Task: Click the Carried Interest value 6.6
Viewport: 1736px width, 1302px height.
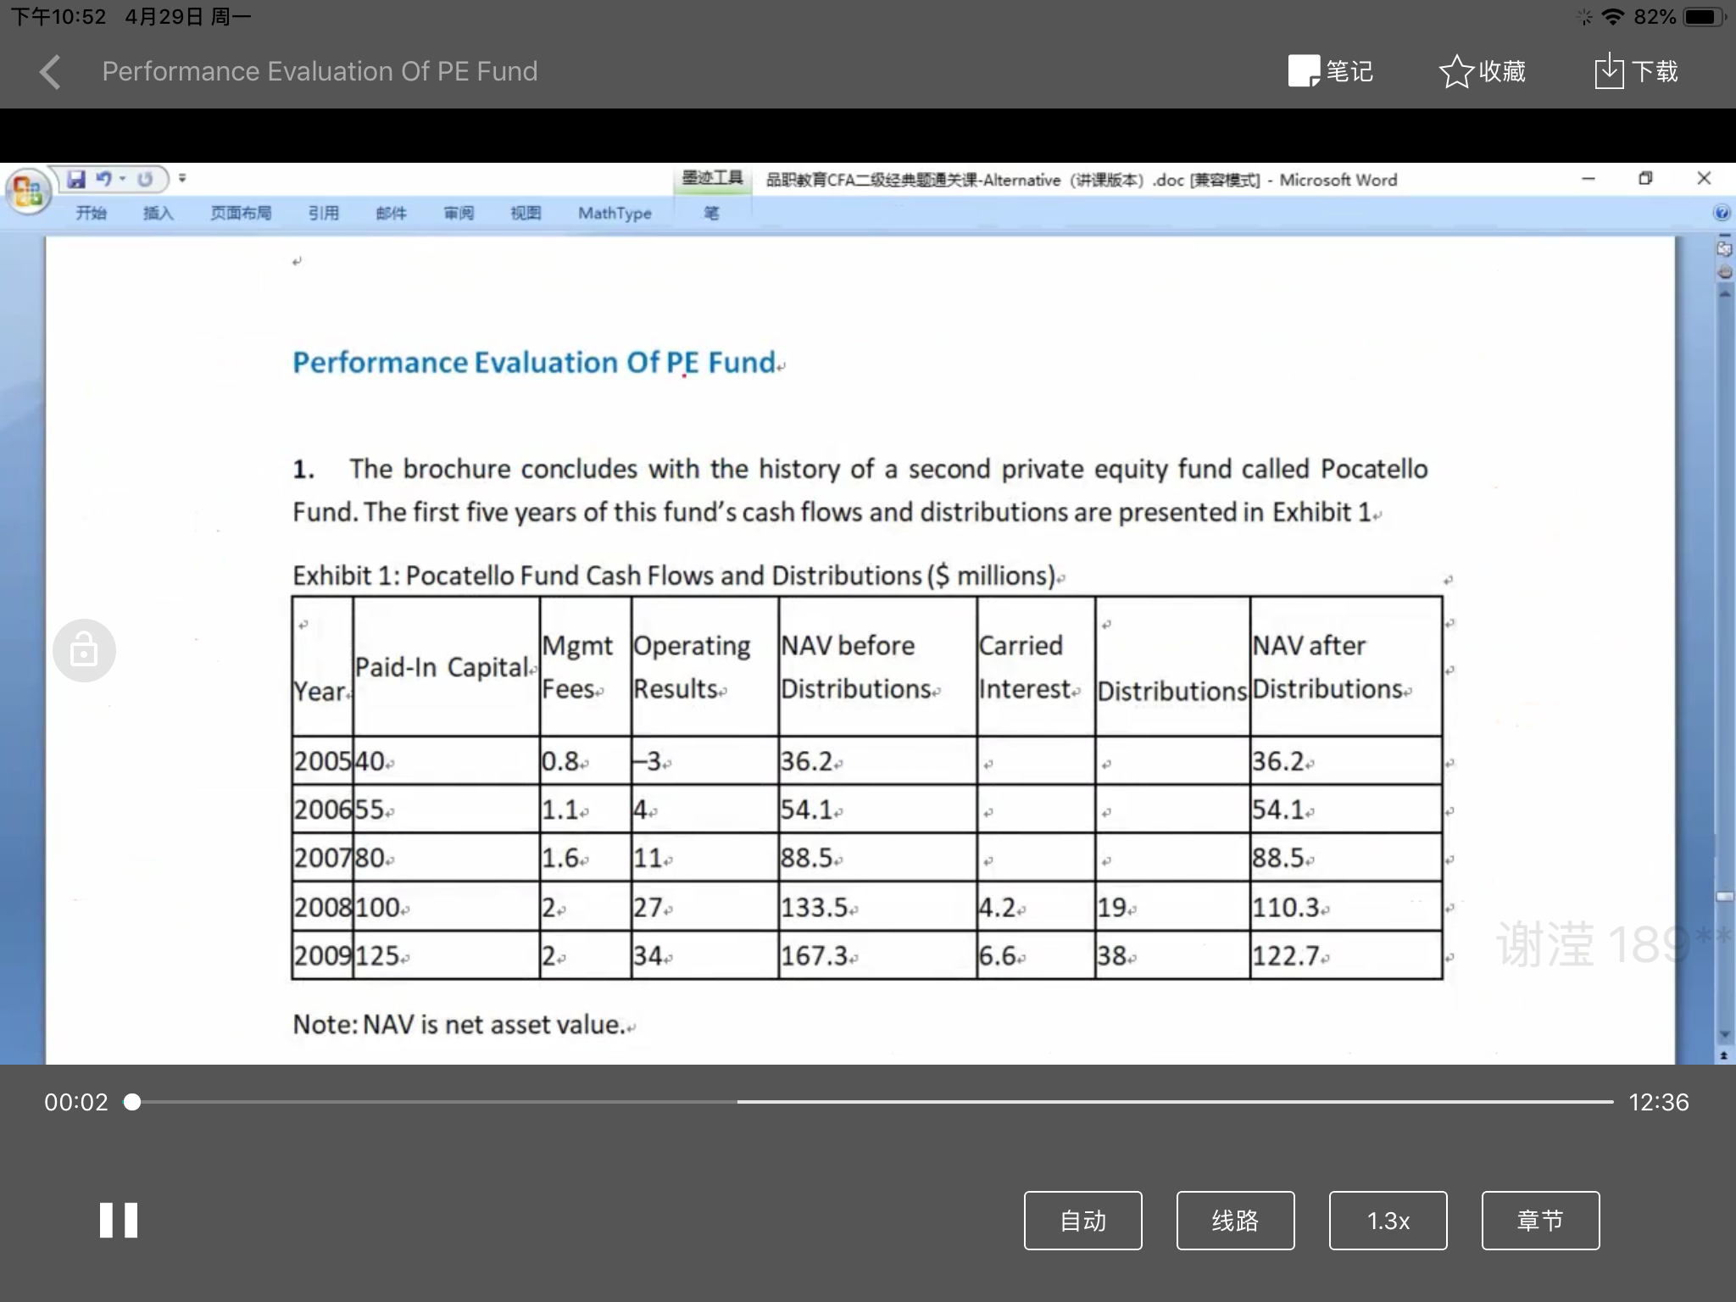Action: pyautogui.click(x=997, y=956)
